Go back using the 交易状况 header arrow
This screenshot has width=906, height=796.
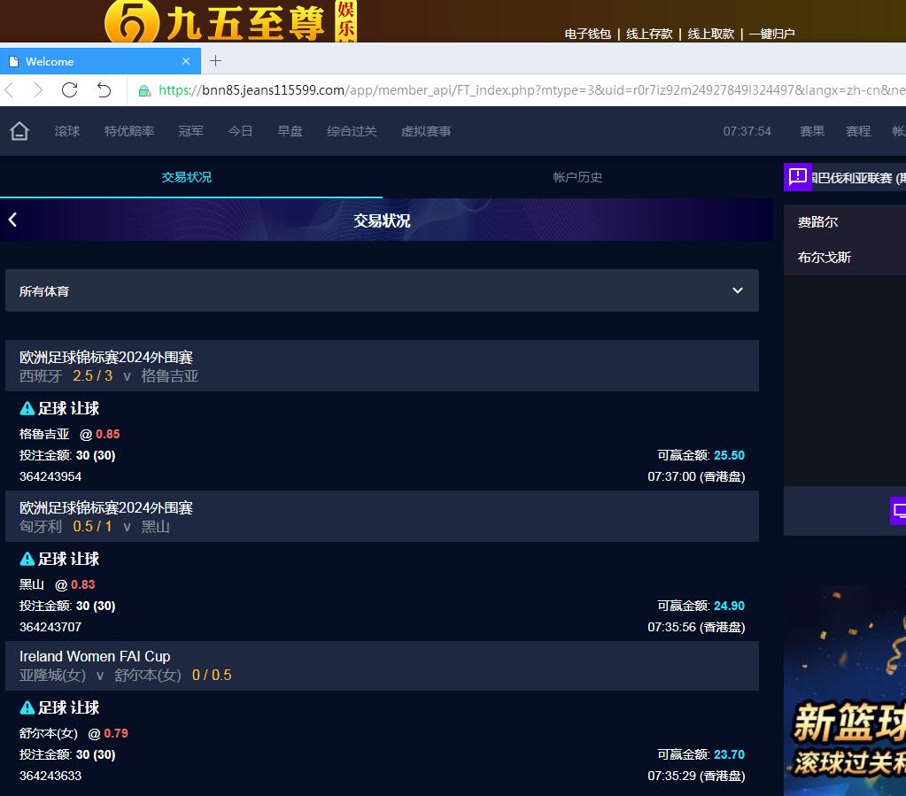pos(12,220)
